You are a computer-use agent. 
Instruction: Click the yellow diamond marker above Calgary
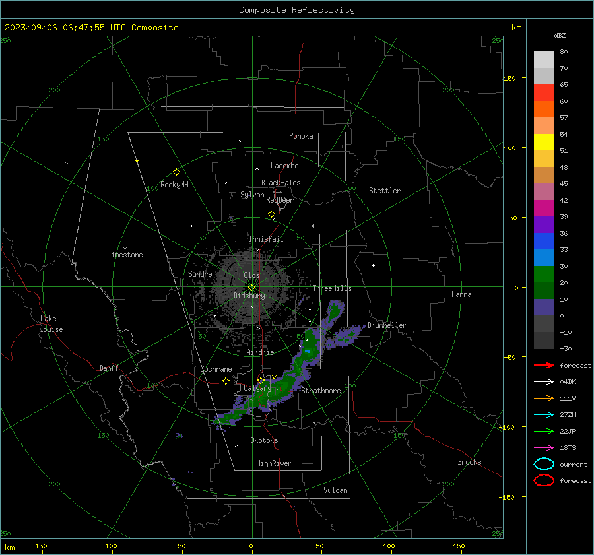(x=261, y=380)
